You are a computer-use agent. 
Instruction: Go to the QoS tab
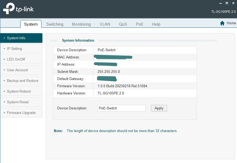click(123, 24)
